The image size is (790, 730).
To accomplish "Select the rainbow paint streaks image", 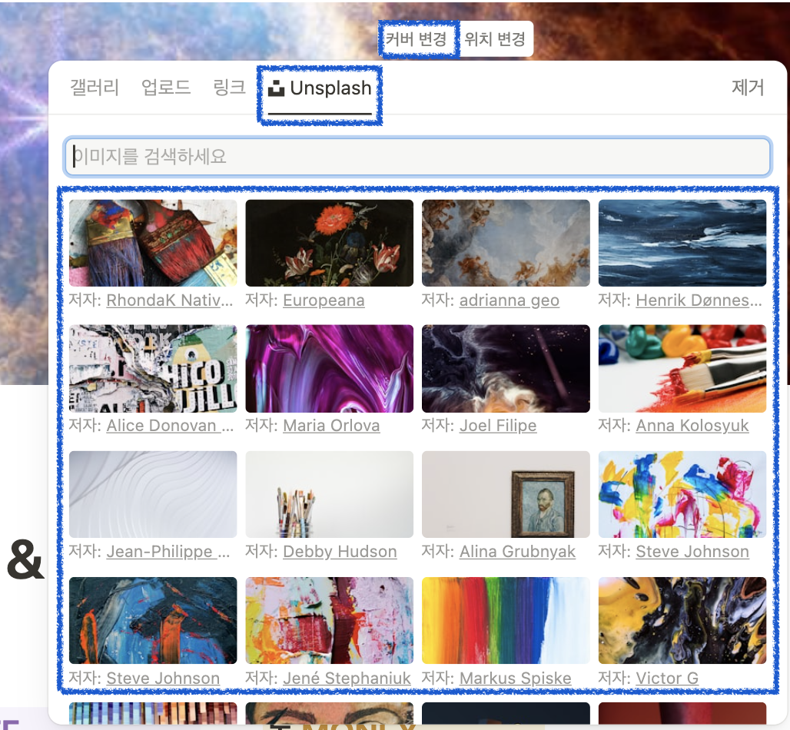I will (506, 620).
